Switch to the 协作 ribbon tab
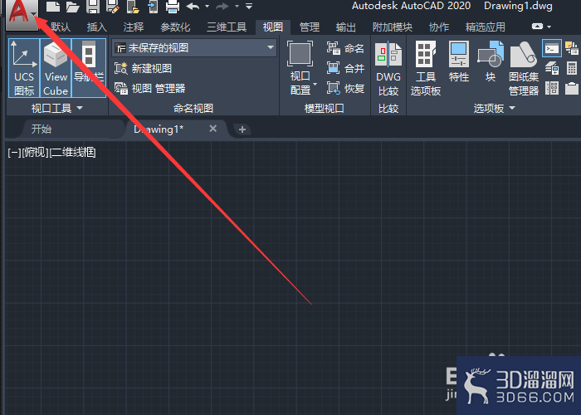 coord(439,27)
